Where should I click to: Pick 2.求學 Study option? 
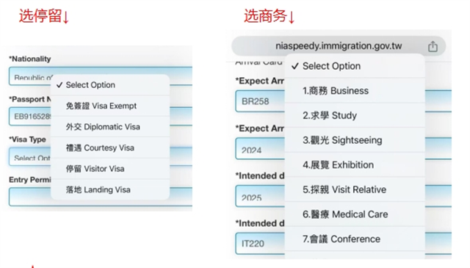[x=355, y=115]
